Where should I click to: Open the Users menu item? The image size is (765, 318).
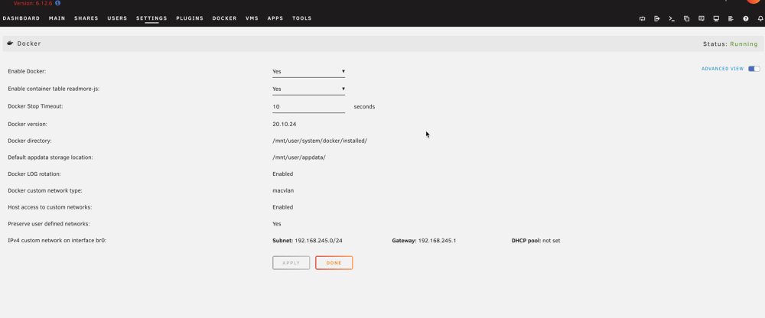tap(117, 18)
